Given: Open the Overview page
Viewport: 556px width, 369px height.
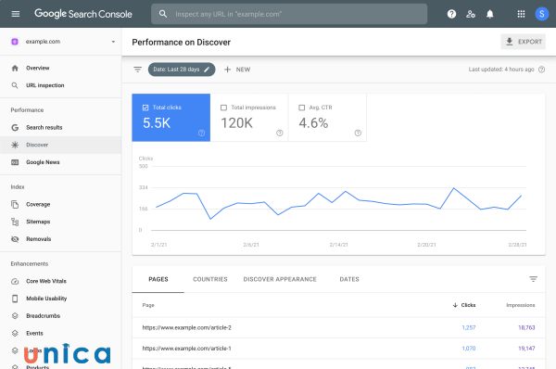Looking at the screenshot, I should [38, 68].
